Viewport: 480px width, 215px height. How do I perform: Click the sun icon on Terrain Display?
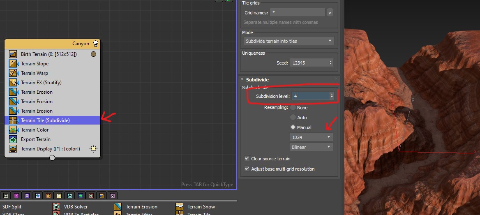(93, 149)
